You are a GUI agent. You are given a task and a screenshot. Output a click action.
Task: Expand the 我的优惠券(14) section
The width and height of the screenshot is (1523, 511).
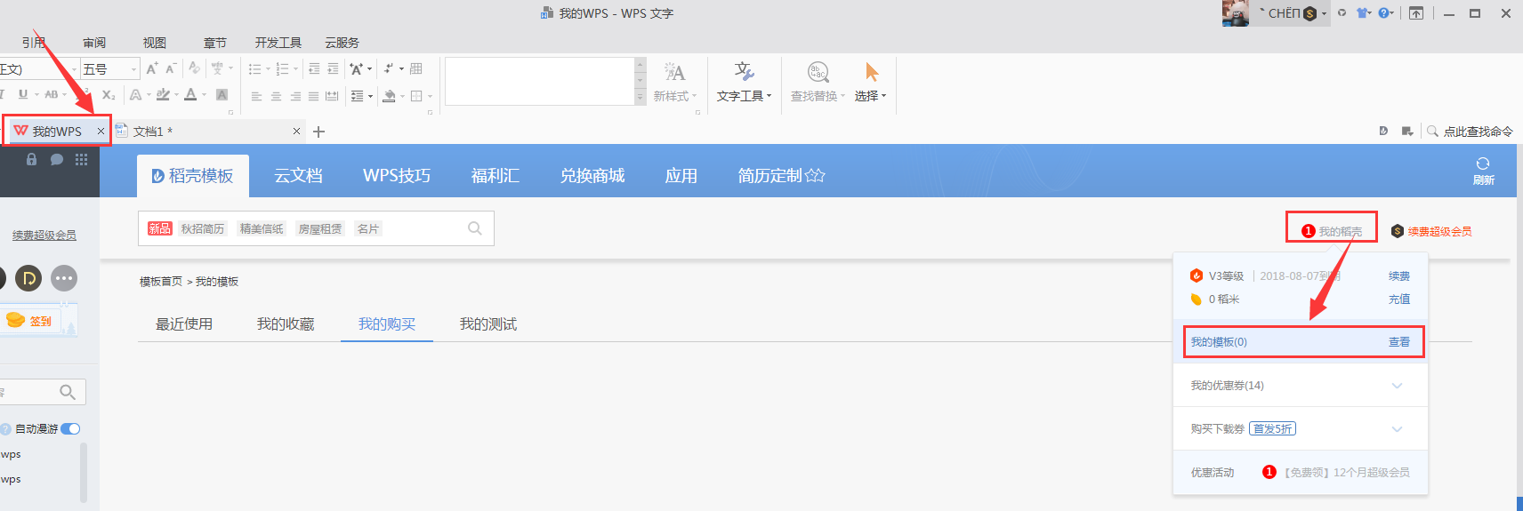[1397, 386]
